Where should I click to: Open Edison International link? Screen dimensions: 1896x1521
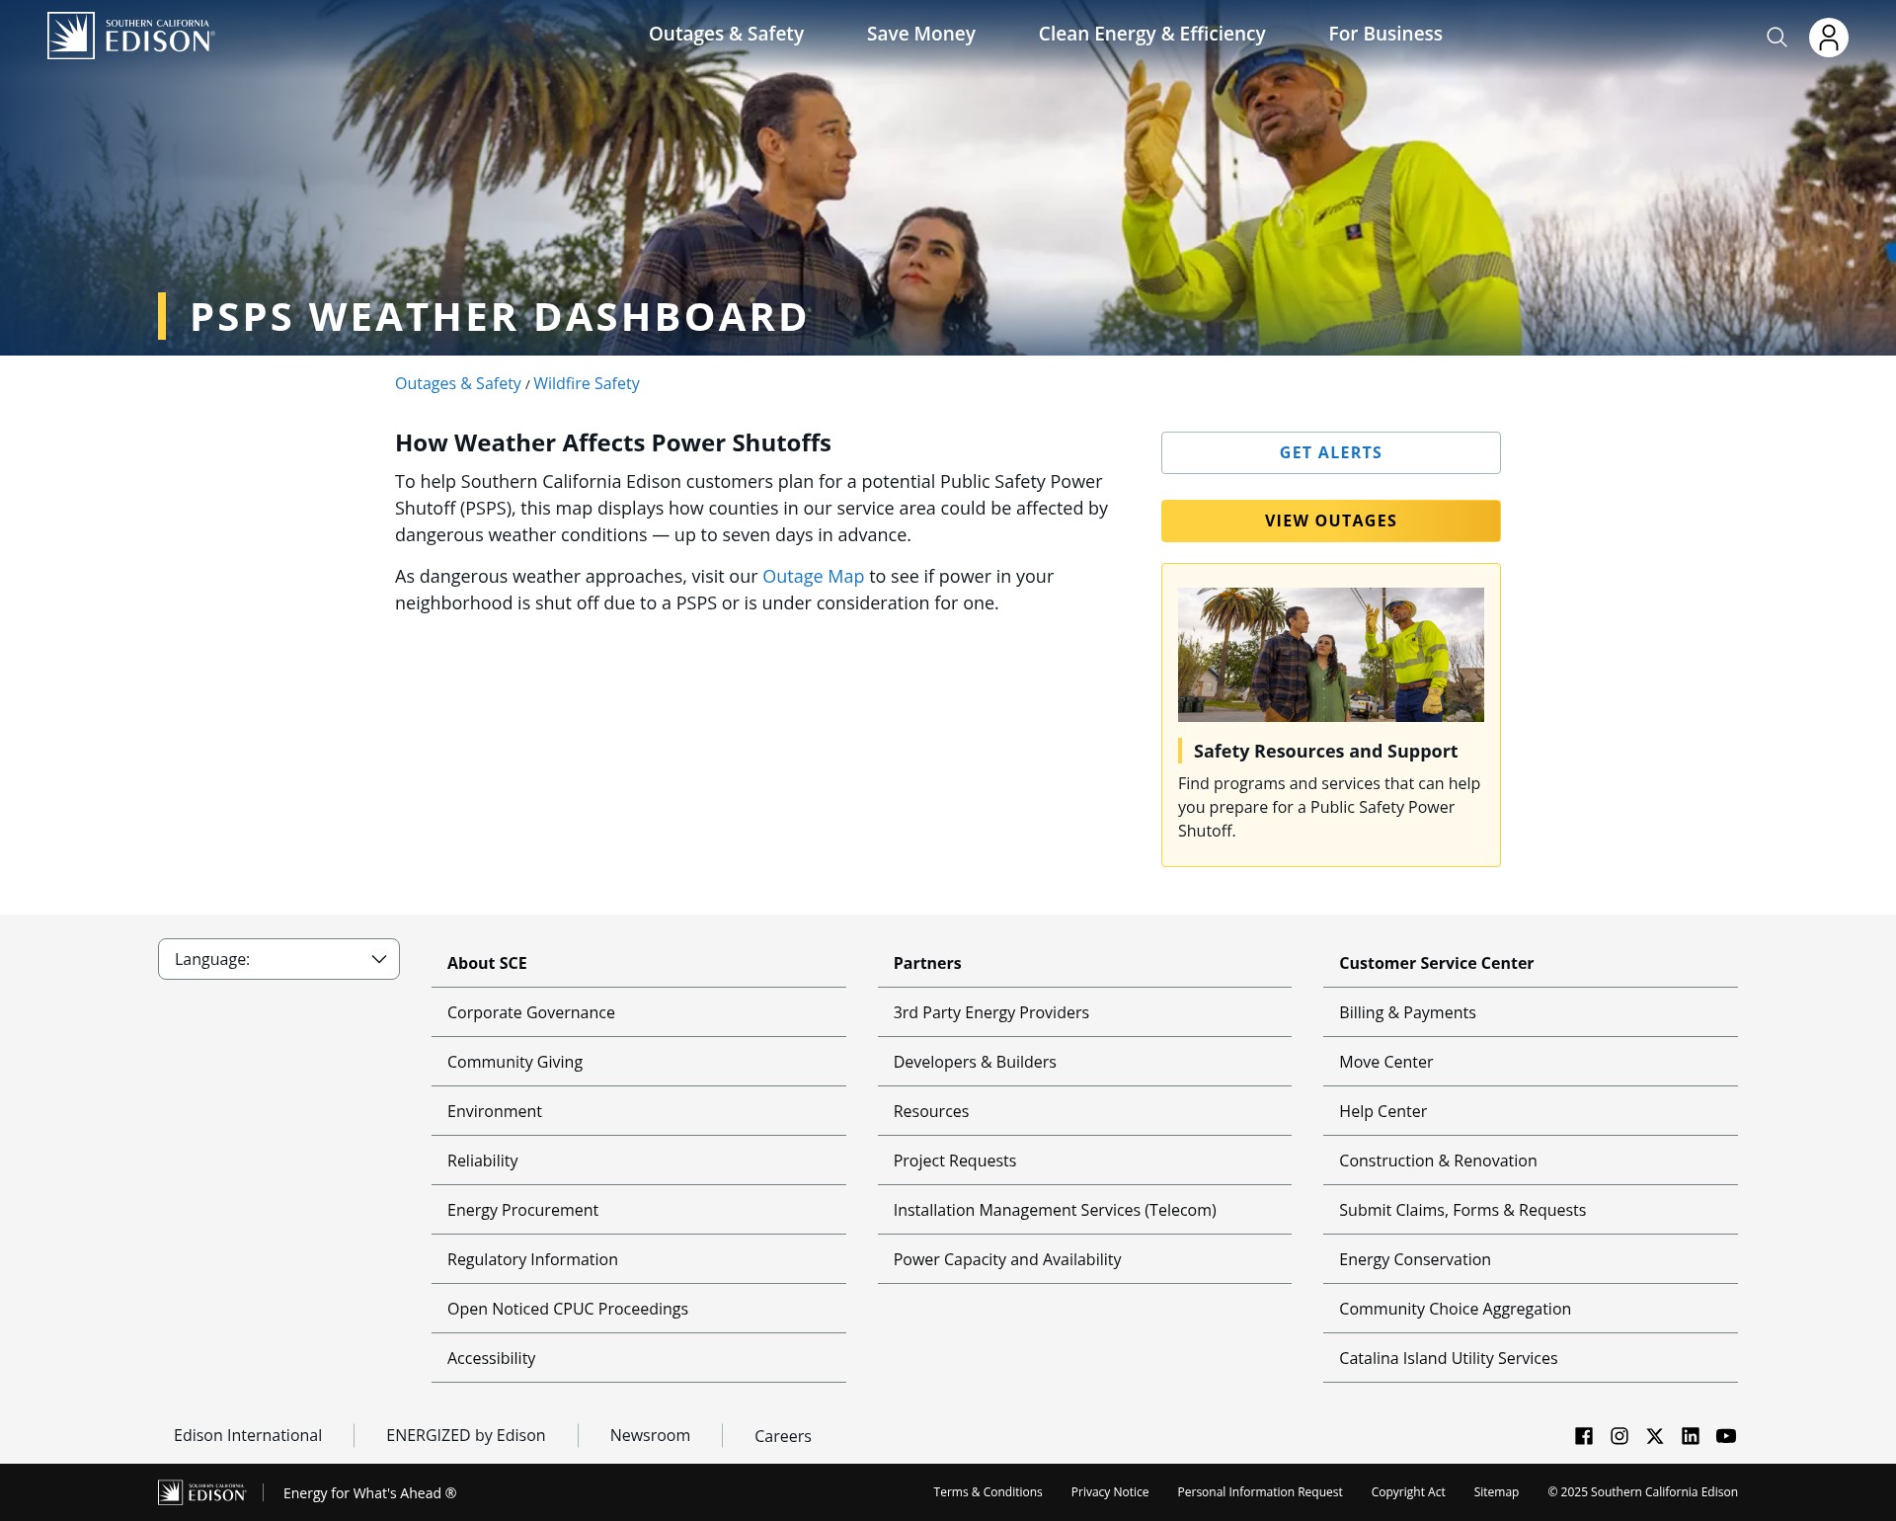(247, 1435)
